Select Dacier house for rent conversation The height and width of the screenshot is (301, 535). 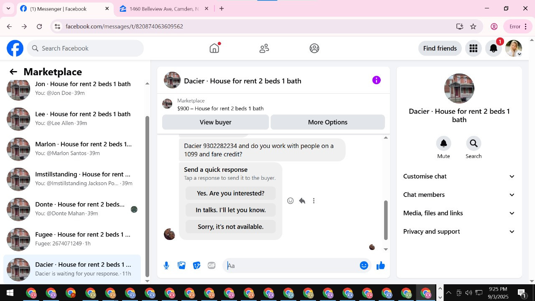(73, 269)
